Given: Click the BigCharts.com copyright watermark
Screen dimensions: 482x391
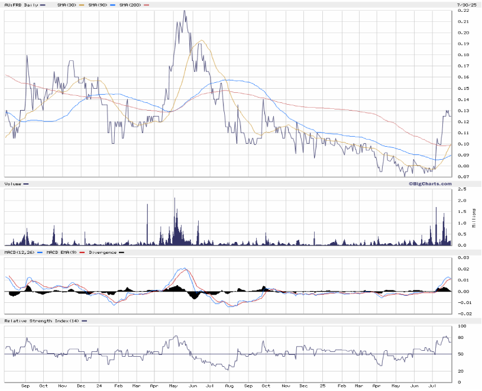Looking at the screenshot, I should tap(429, 184).
